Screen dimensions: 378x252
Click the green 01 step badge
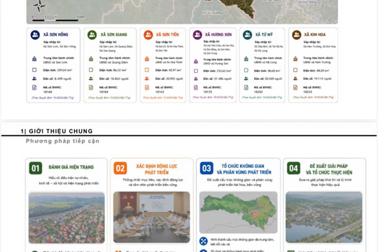click(x=36, y=168)
